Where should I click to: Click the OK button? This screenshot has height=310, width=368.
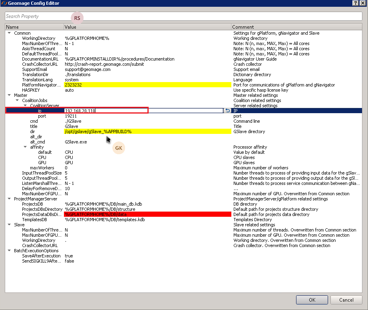[x=312, y=300]
